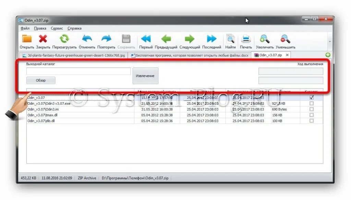Zoom in with the Увеличить magnifier
Image resolution: width=351 pixels, height=200 pixels.
pos(265,39)
